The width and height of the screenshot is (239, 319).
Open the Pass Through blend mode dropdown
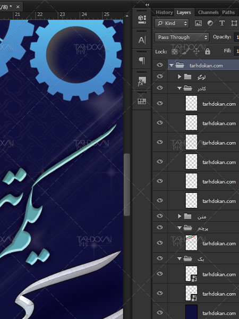(182, 37)
